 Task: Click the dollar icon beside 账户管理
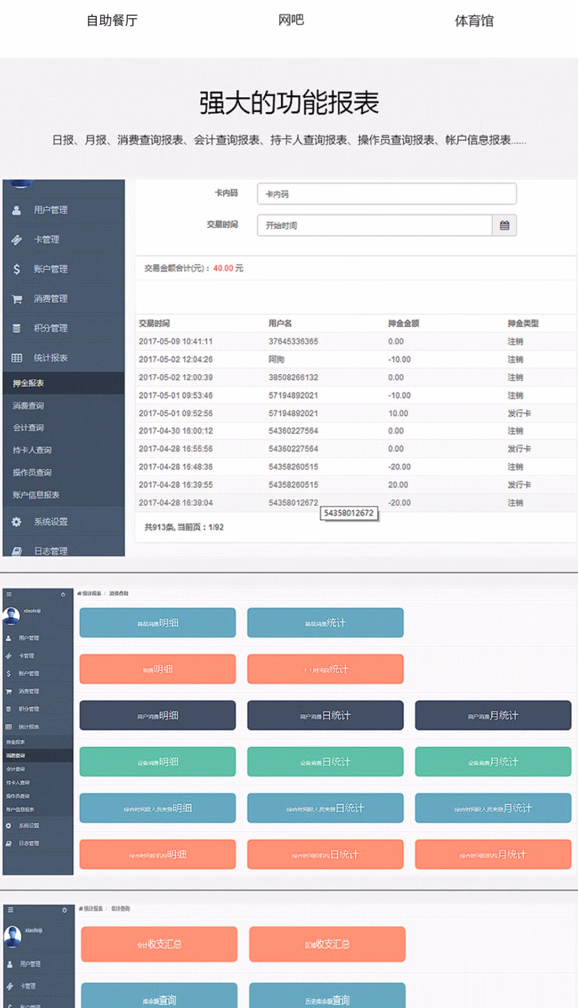(17, 269)
